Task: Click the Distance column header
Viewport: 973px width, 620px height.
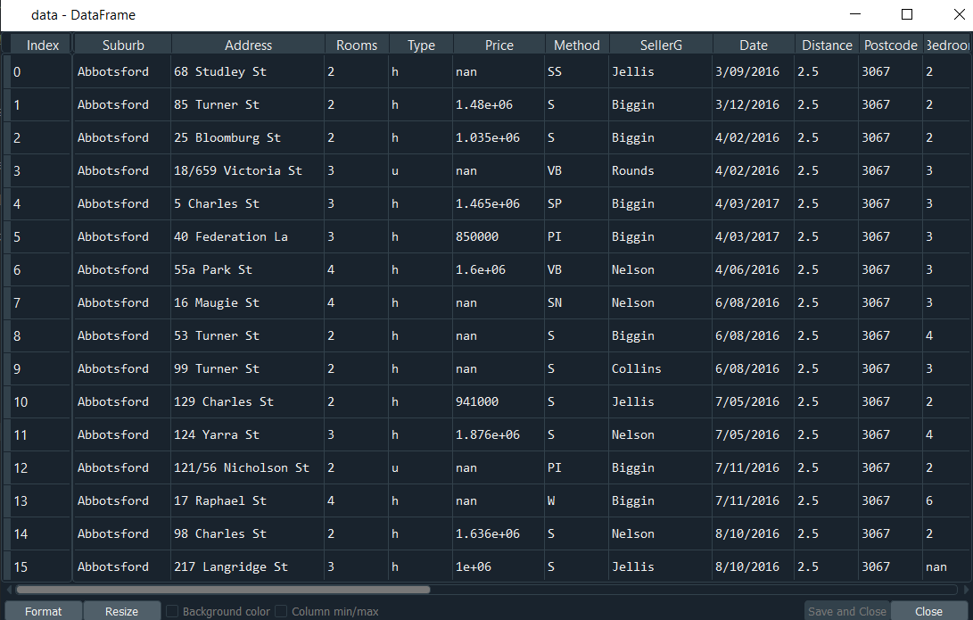Action: point(827,45)
